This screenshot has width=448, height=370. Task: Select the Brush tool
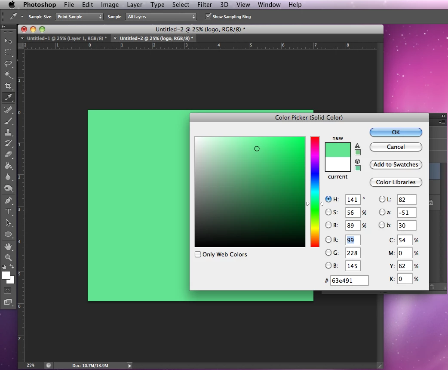pyautogui.click(x=8, y=121)
